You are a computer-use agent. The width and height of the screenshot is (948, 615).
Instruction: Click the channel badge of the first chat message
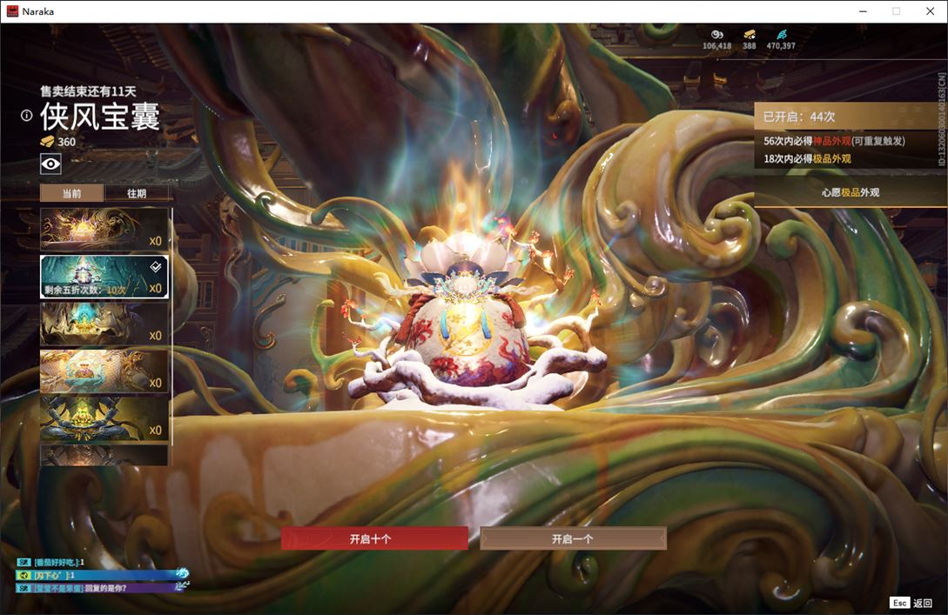tap(24, 563)
